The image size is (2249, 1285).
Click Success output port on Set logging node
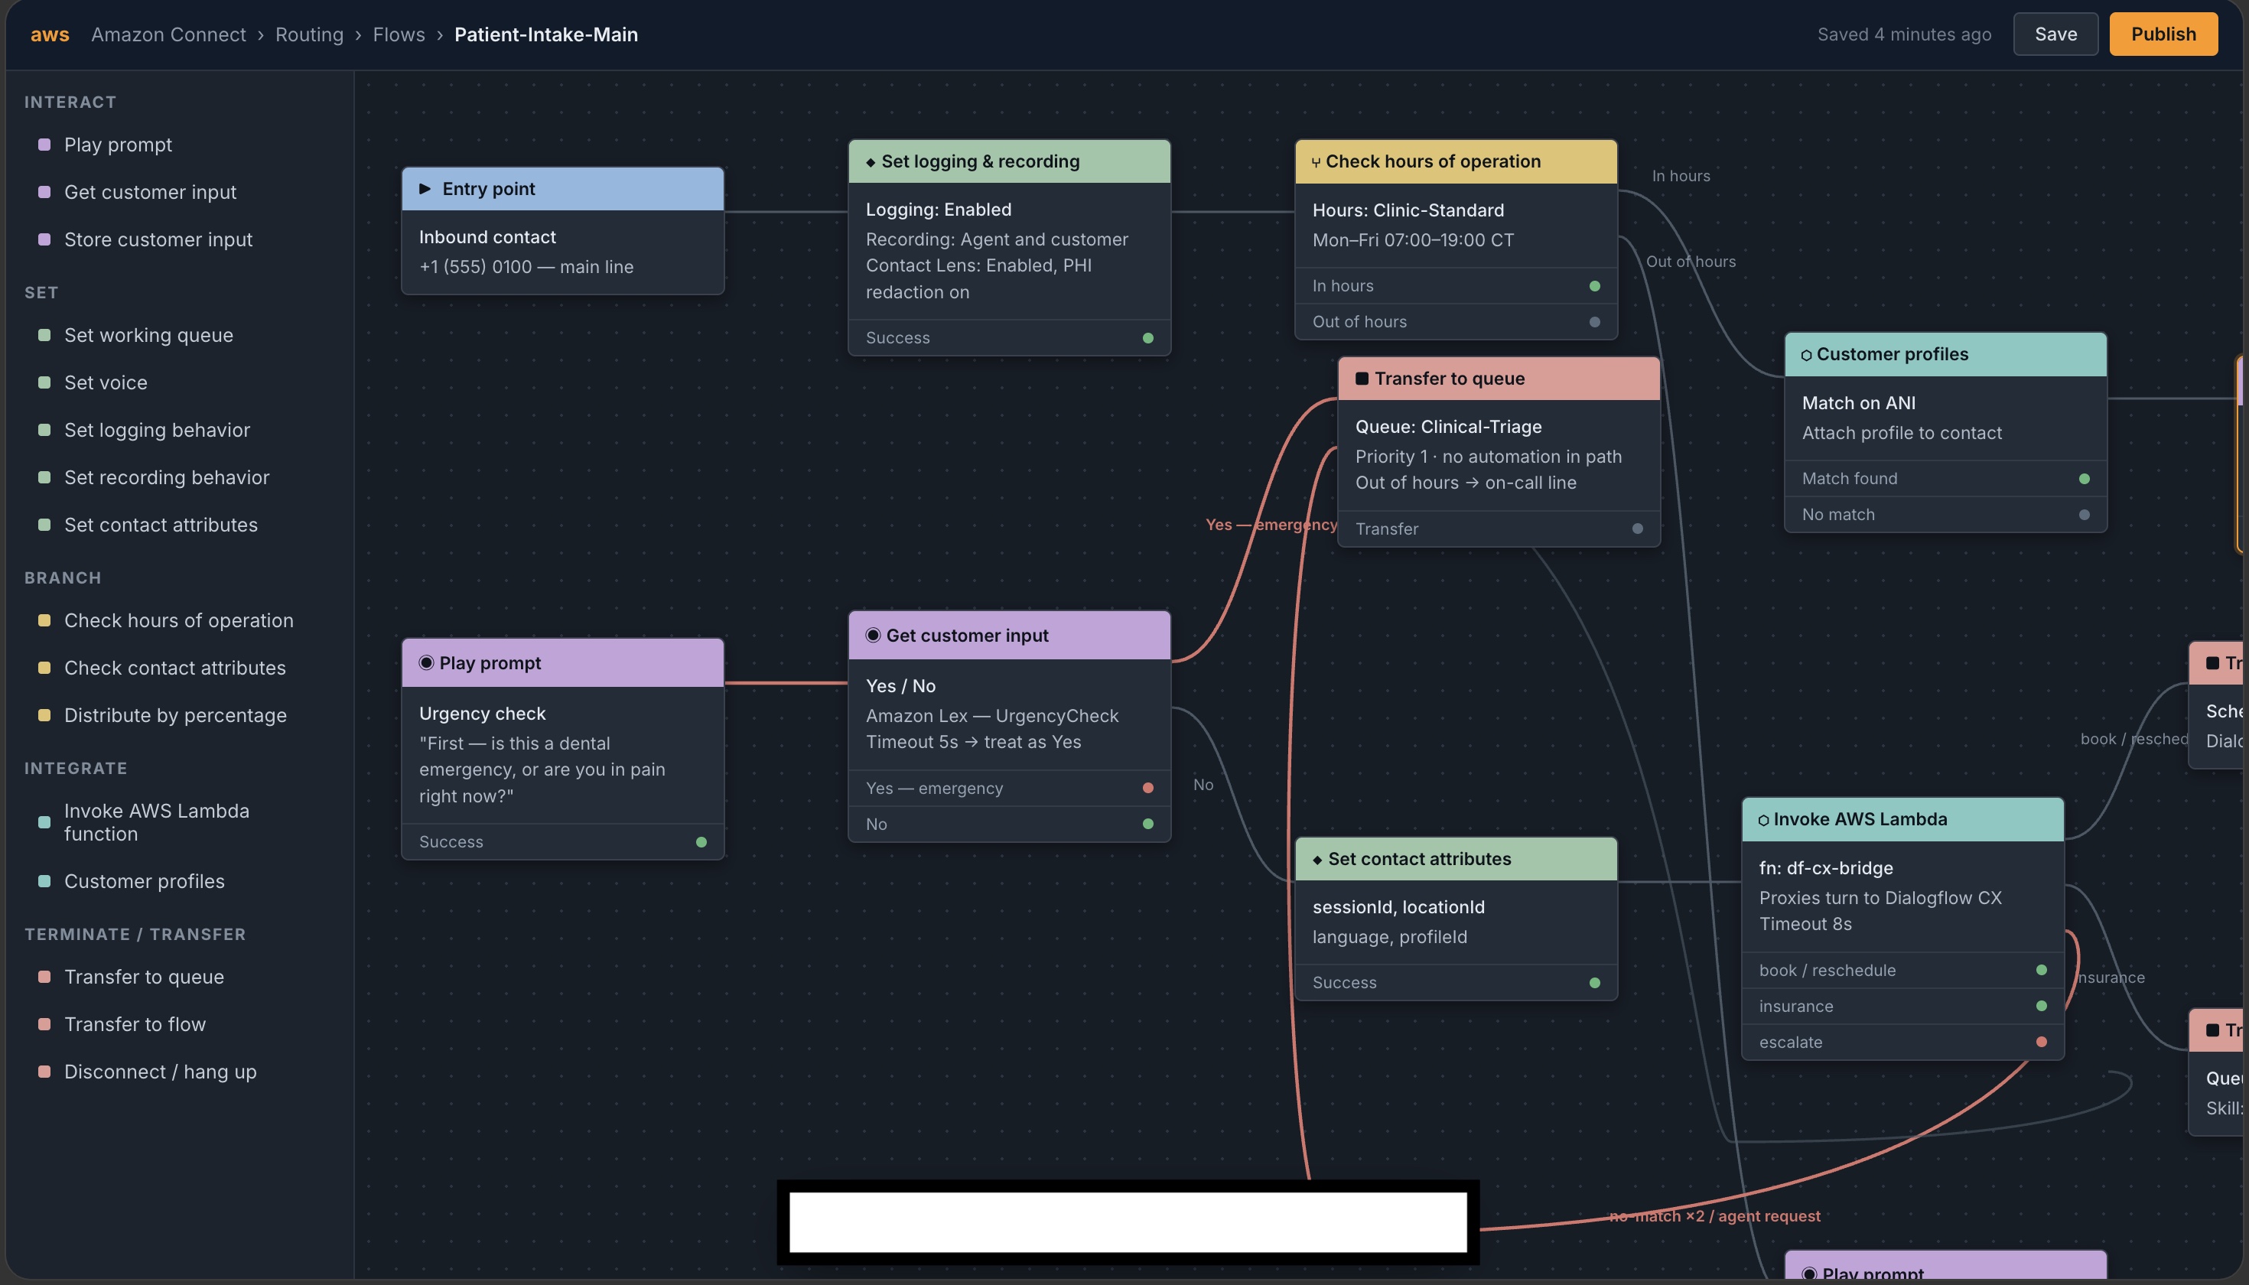pyautogui.click(x=1147, y=338)
